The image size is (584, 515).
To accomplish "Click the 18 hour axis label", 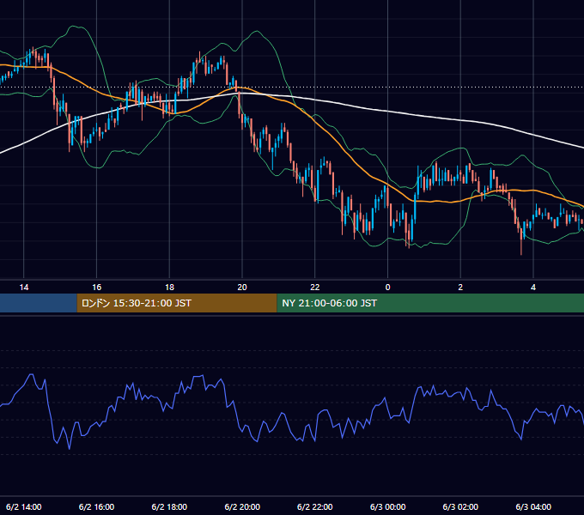I will [x=169, y=288].
